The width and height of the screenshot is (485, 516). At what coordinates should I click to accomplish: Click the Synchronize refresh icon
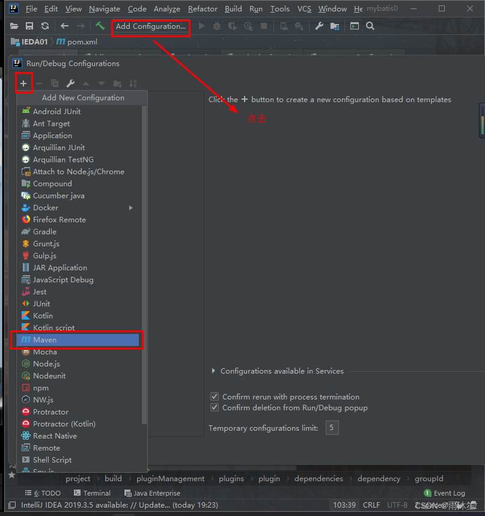[45, 26]
